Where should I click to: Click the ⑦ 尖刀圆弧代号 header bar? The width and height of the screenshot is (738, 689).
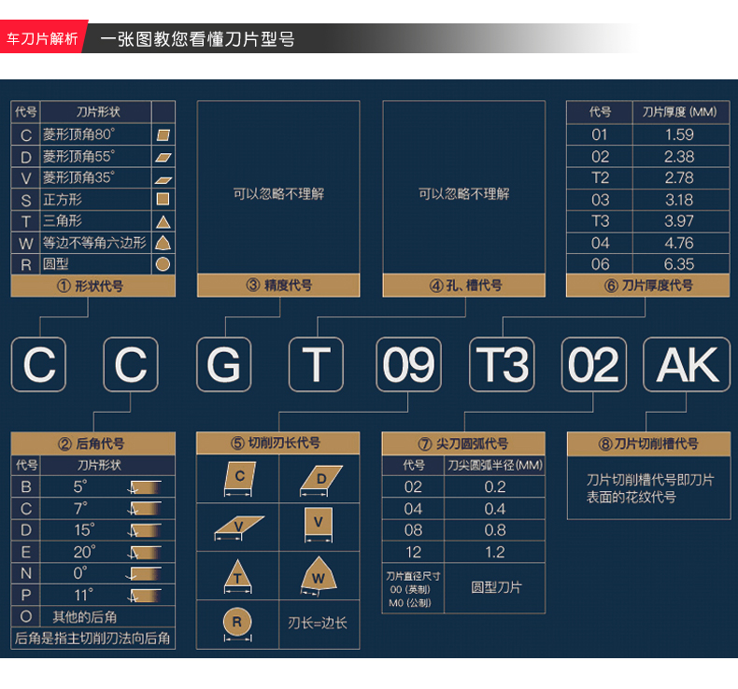pos(463,443)
